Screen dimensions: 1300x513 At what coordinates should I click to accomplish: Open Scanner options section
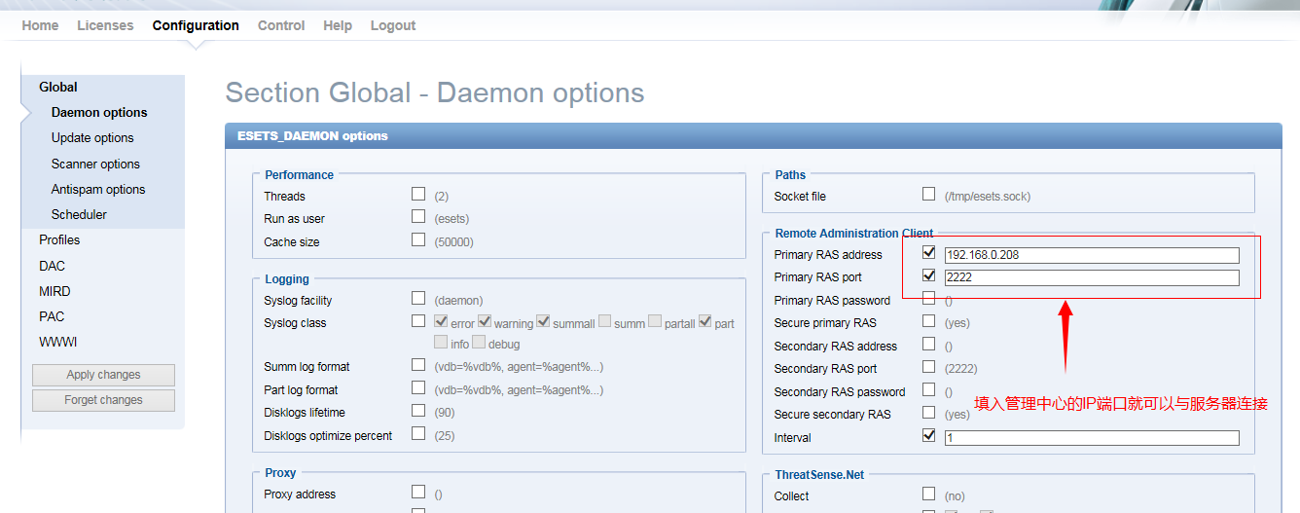[x=95, y=164]
